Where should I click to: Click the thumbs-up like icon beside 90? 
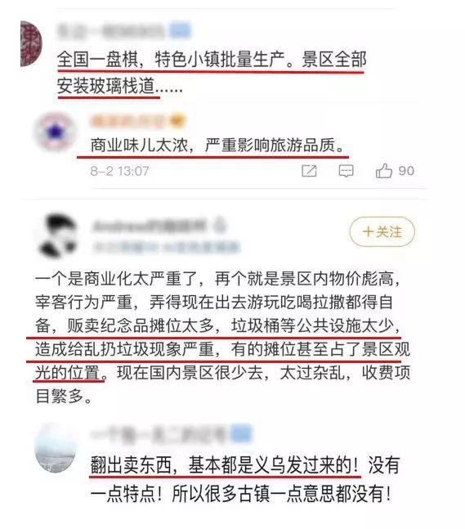[x=384, y=171]
